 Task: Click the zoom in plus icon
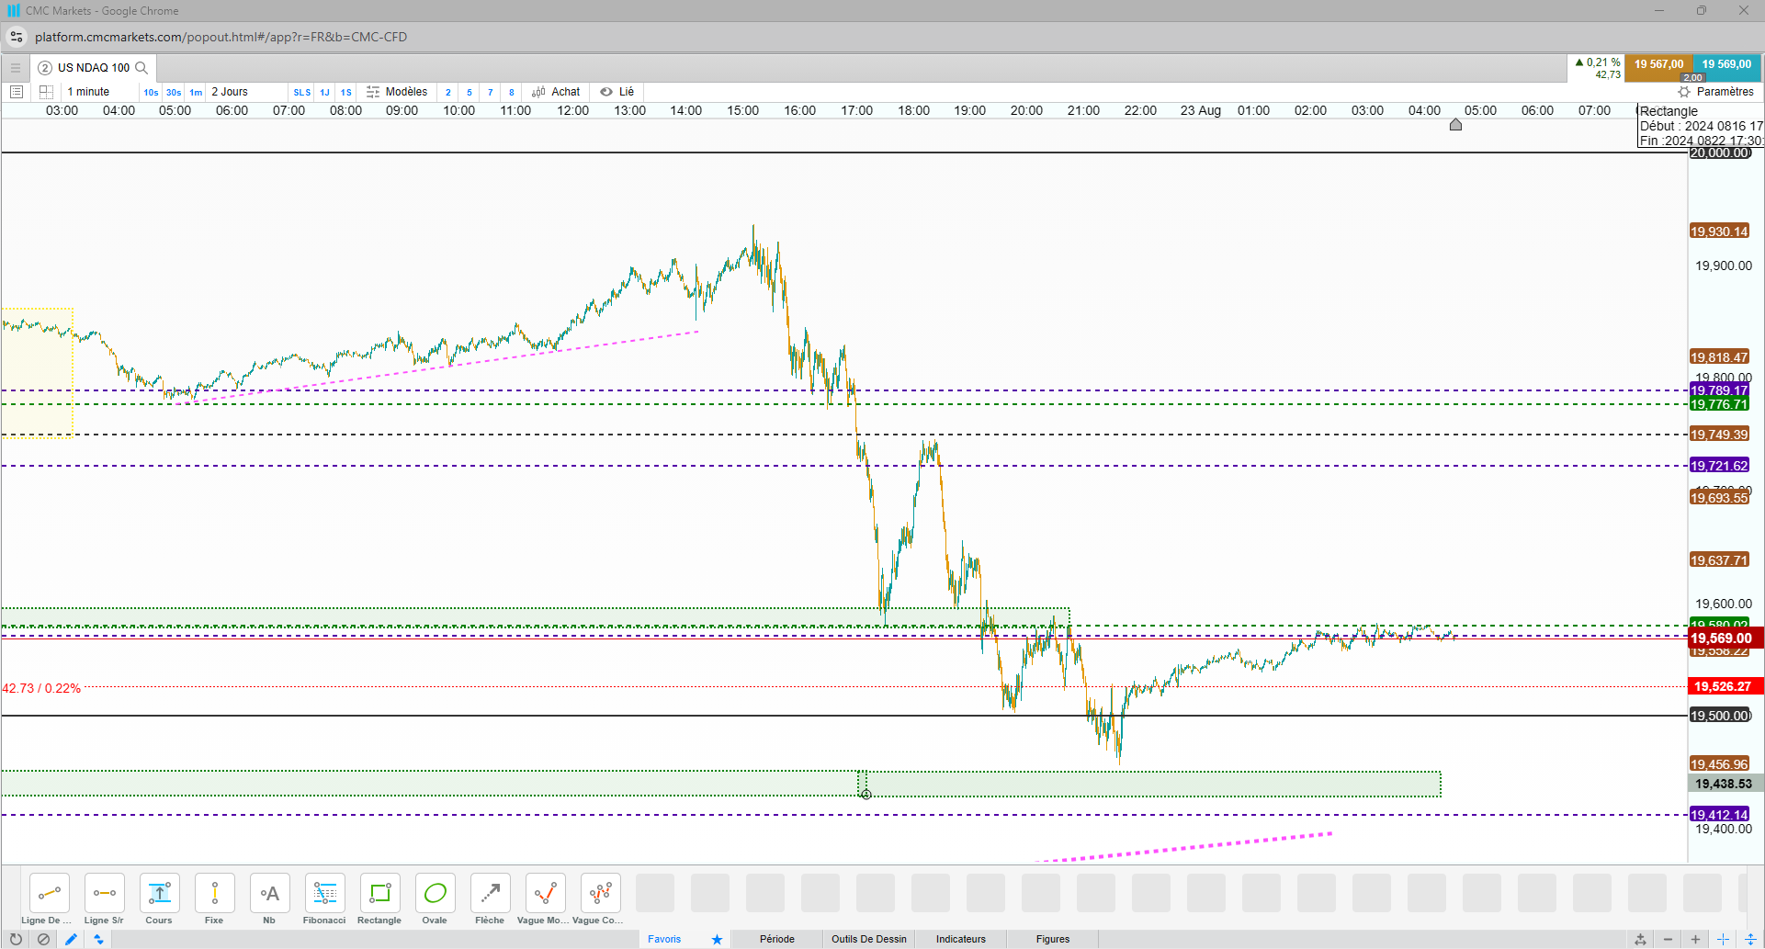click(1695, 940)
